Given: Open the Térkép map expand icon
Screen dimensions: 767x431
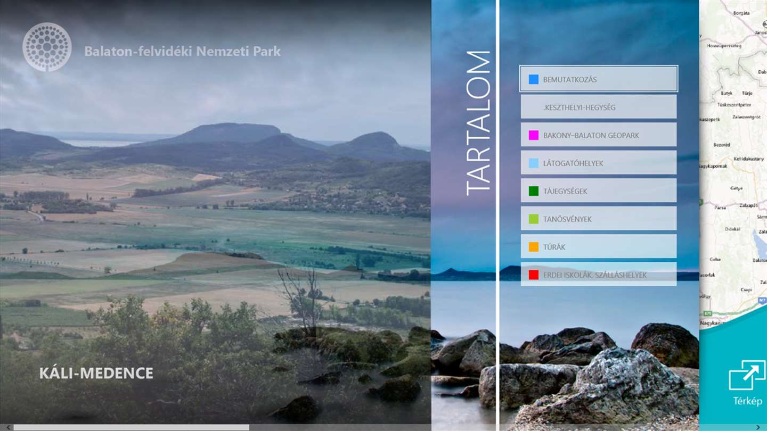Looking at the screenshot, I should (747, 375).
